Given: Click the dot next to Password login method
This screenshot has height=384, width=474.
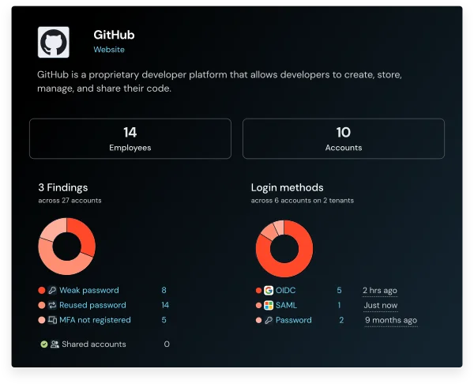Looking at the screenshot, I should 258,320.
